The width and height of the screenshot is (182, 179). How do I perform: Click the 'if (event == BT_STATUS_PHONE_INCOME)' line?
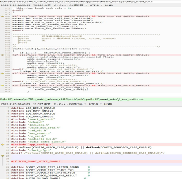(x=55, y=53)
